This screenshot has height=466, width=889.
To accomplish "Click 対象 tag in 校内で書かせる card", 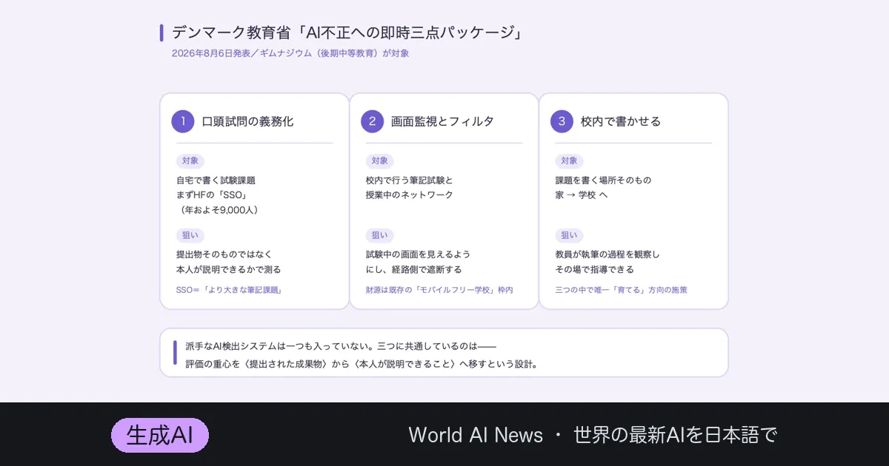I will tap(570, 161).
